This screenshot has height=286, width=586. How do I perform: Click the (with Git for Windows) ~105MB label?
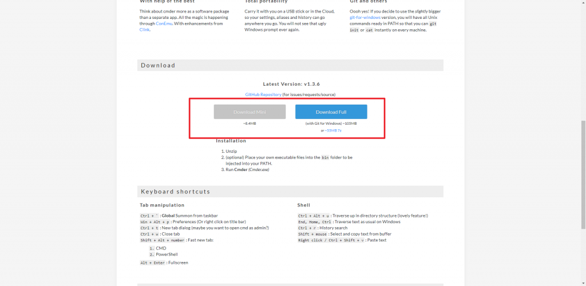[x=331, y=123]
